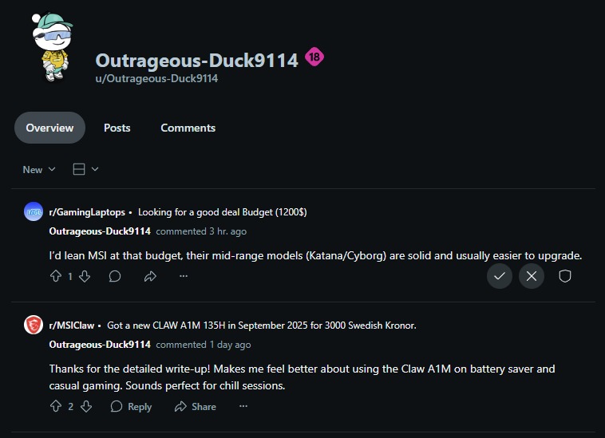Downvote the MSI budget laptop comment
Image resolution: width=605 pixels, height=438 pixels.
(85, 276)
